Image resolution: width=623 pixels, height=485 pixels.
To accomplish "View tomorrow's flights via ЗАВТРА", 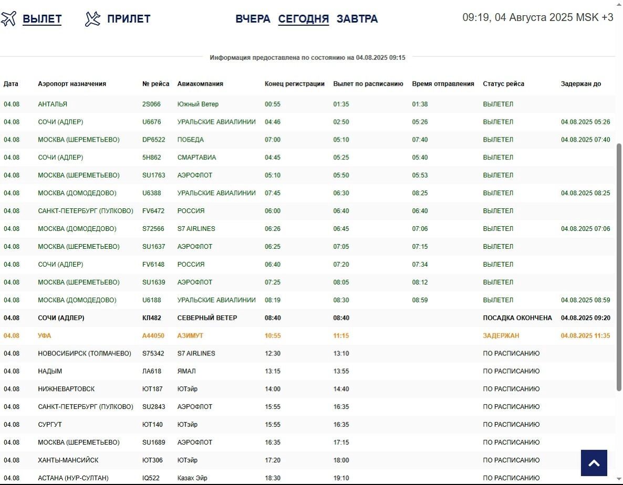I will 357,19.
